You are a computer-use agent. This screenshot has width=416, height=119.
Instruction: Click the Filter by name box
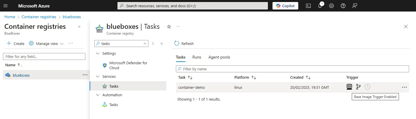[x=292, y=69]
